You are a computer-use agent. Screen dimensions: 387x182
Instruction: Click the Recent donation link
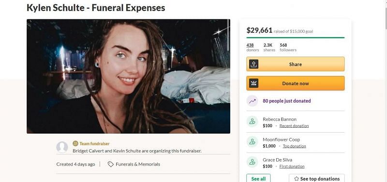294,126
